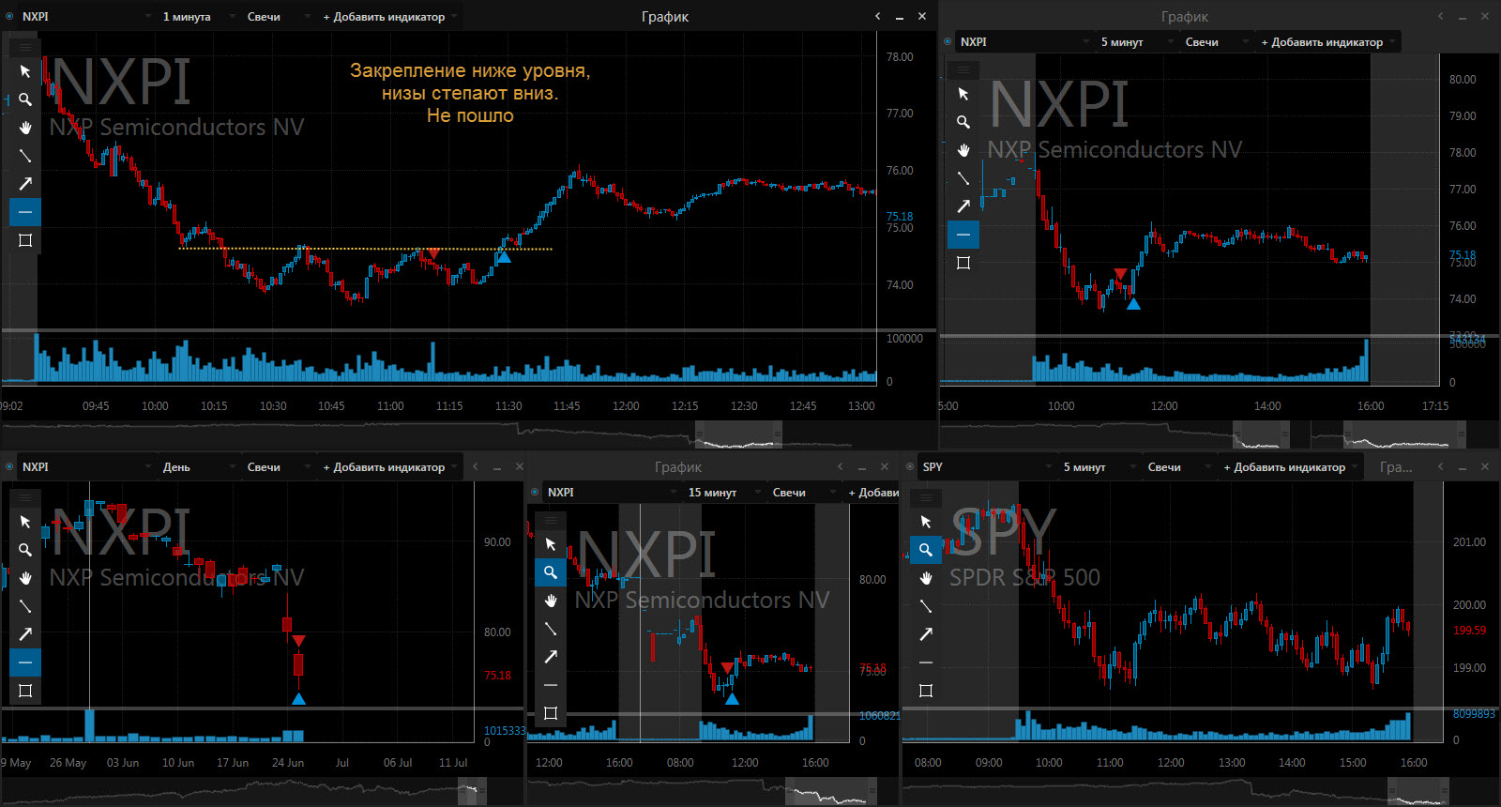Toggle link indicator beside NXPI in 5-minute chart

948,41
